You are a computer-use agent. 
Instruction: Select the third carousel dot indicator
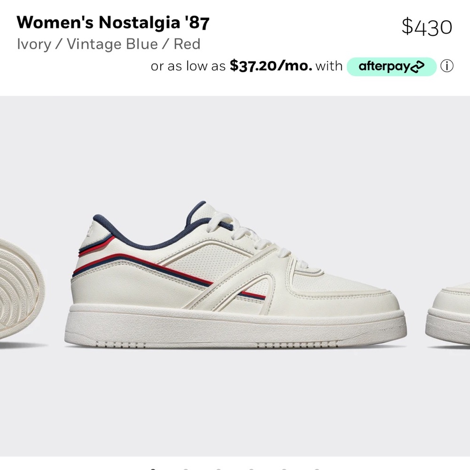click(219, 469)
